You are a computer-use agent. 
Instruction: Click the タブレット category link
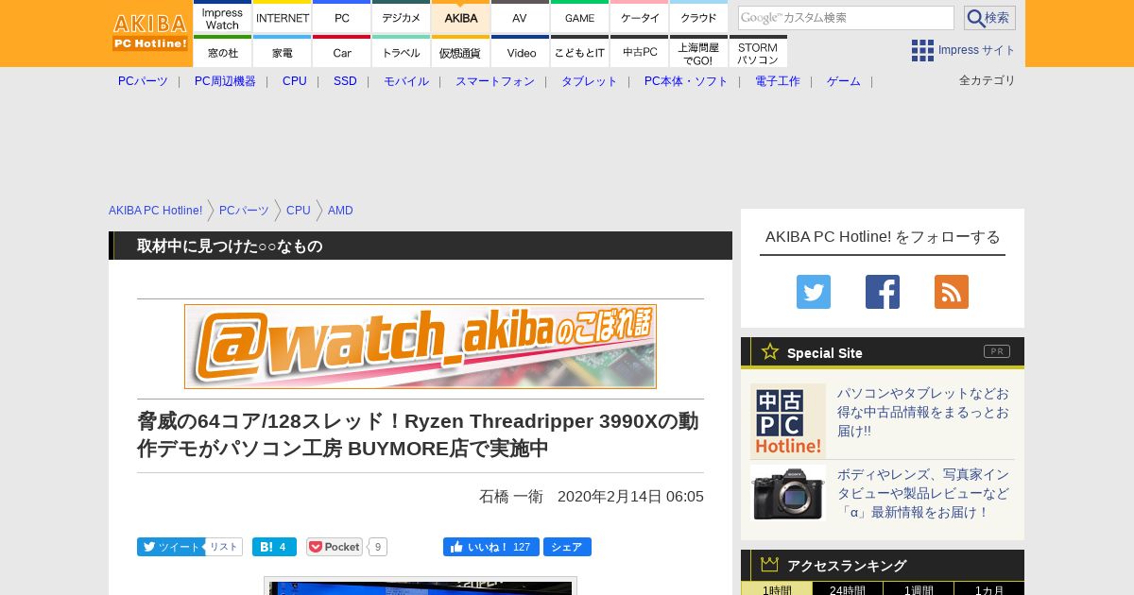pos(590,81)
